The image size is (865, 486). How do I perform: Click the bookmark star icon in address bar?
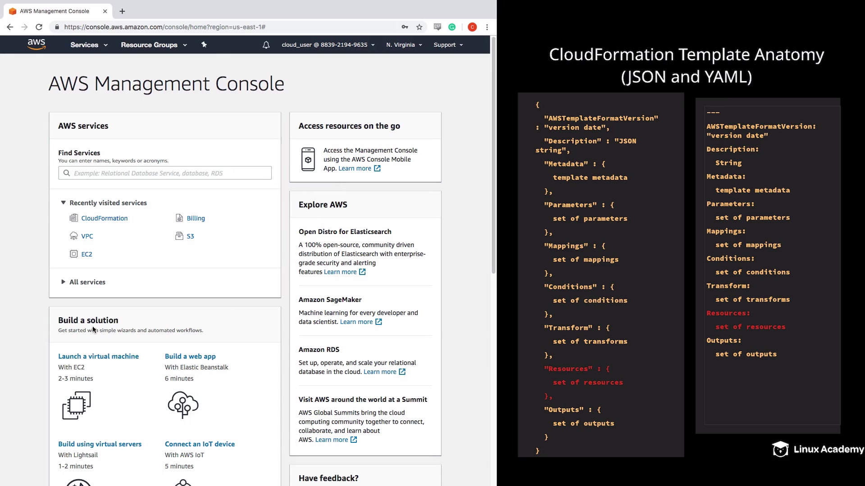(419, 27)
